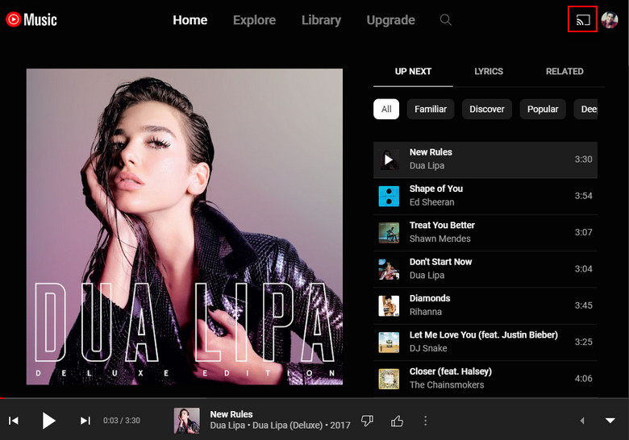
Task: Like the song with thumbs up
Action: point(397,421)
